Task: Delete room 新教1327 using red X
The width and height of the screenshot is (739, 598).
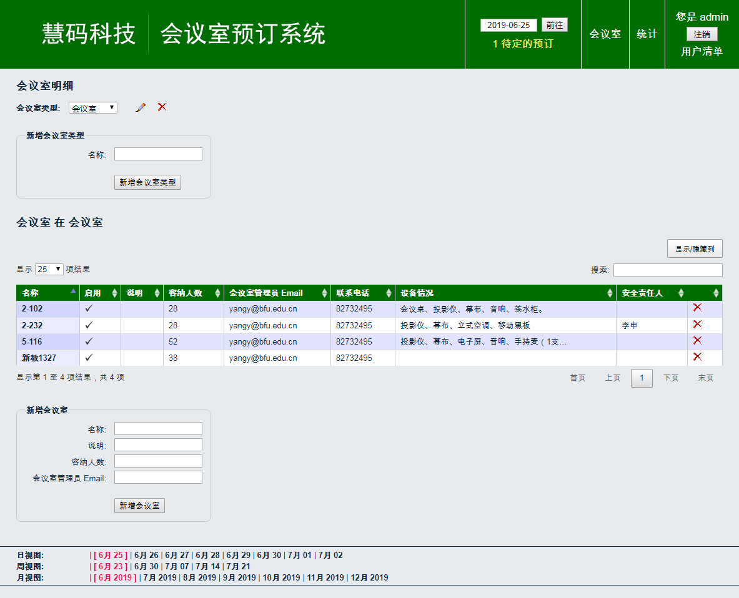Action: (697, 356)
